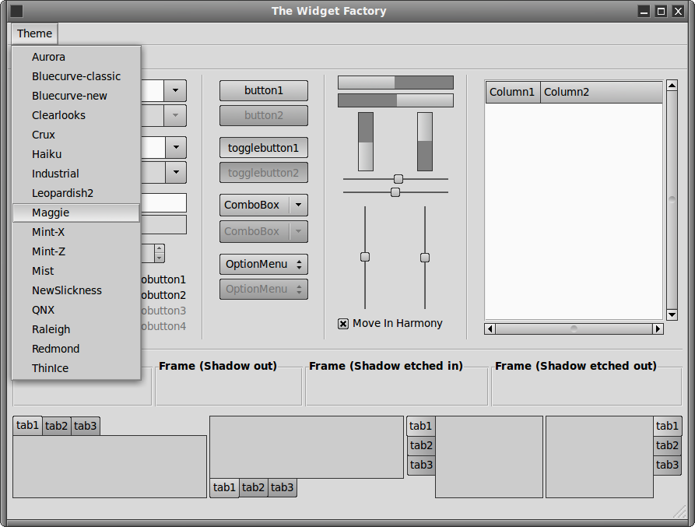695x527 pixels.
Task: Select tab1 in left-tab notebook
Action: click(x=420, y=426)
